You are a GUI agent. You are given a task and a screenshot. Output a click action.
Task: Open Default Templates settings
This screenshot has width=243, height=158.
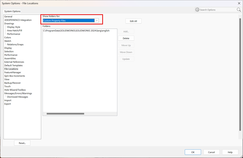(x=13, y=66)
